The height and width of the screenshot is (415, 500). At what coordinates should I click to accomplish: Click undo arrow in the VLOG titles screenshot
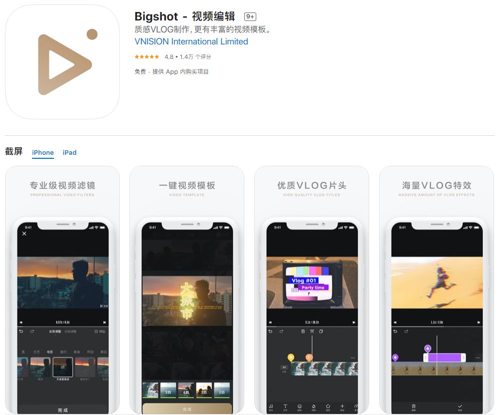(270, 332)
